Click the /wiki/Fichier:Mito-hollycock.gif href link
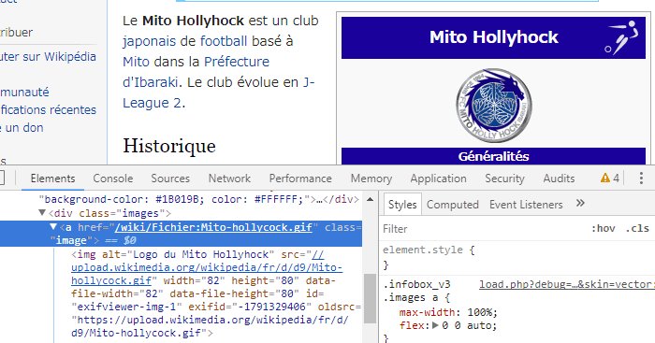655x343 pixels. [213, 227]
